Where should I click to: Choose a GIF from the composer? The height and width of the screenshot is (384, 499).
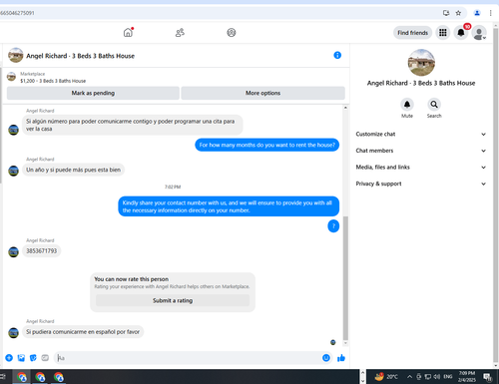click(x=45, y=358)
